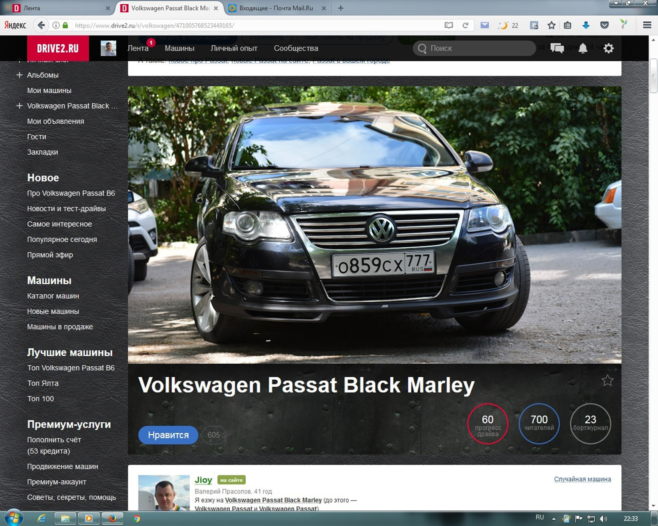Show site info icon in address bar
The width and height of the screenshot is (658, 526).
click(x=56, y=25)
